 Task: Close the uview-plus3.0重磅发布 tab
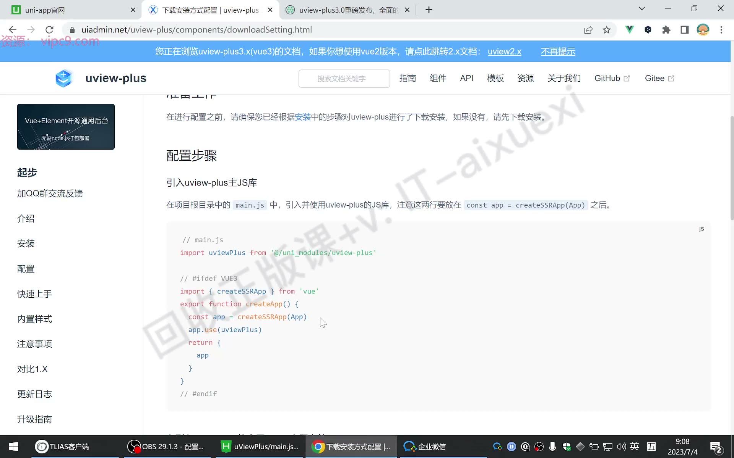click(x=407, y=10)
